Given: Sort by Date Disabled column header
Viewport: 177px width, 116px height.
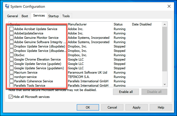Looking at the screenshot, I should coord(146,24).
